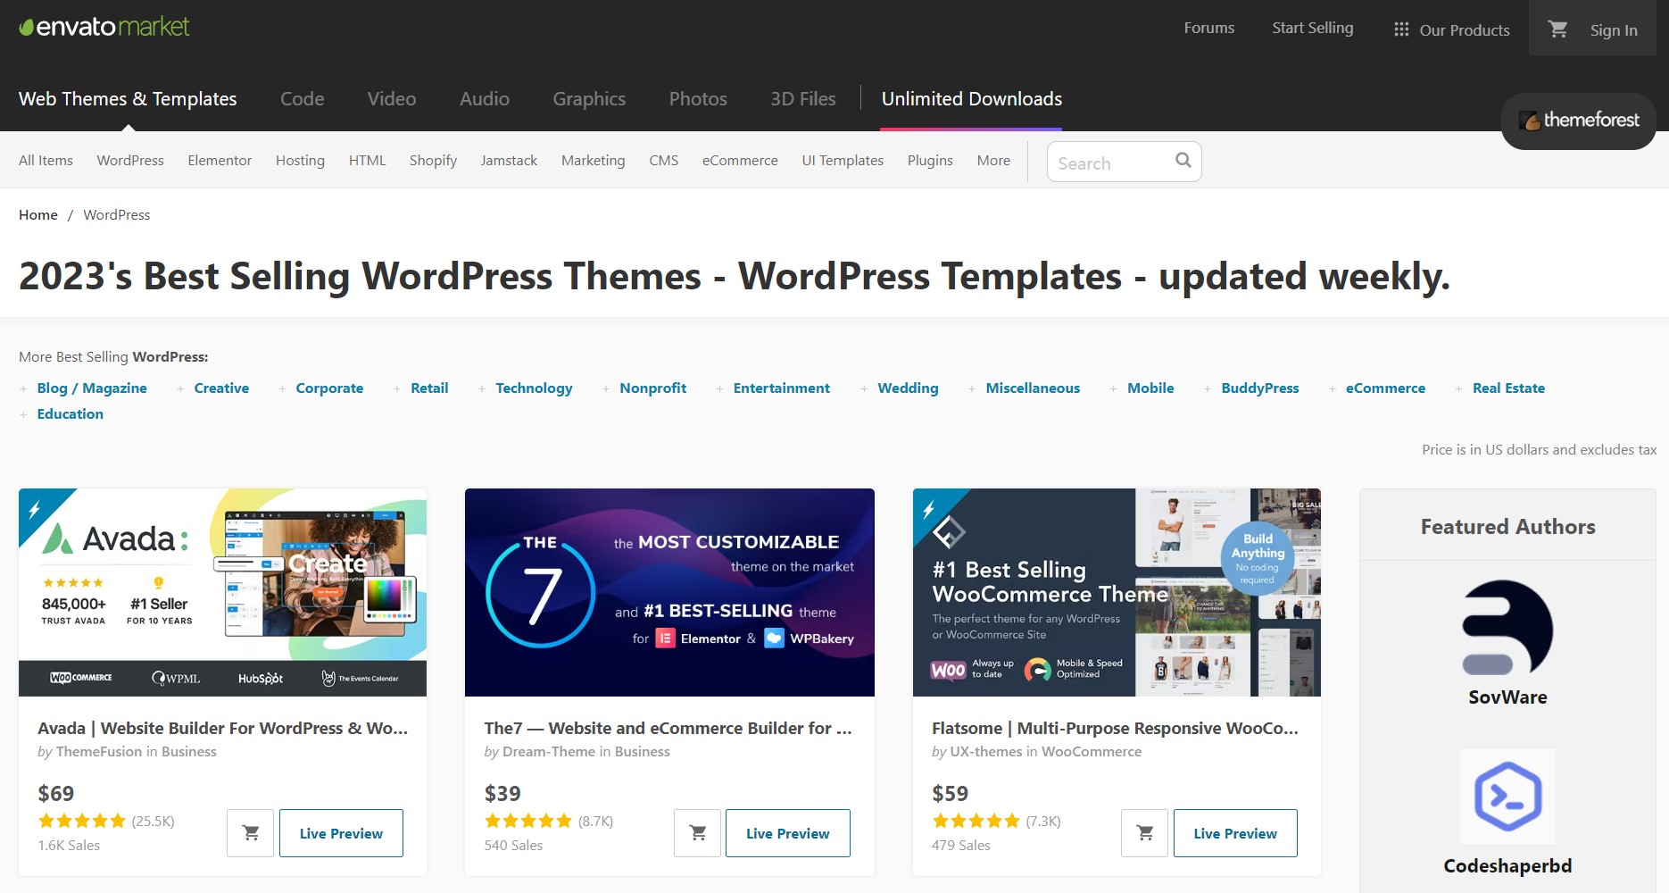Open the Plugins category menu
This screenshot has height=893, width=1669.
pos(930,161)
